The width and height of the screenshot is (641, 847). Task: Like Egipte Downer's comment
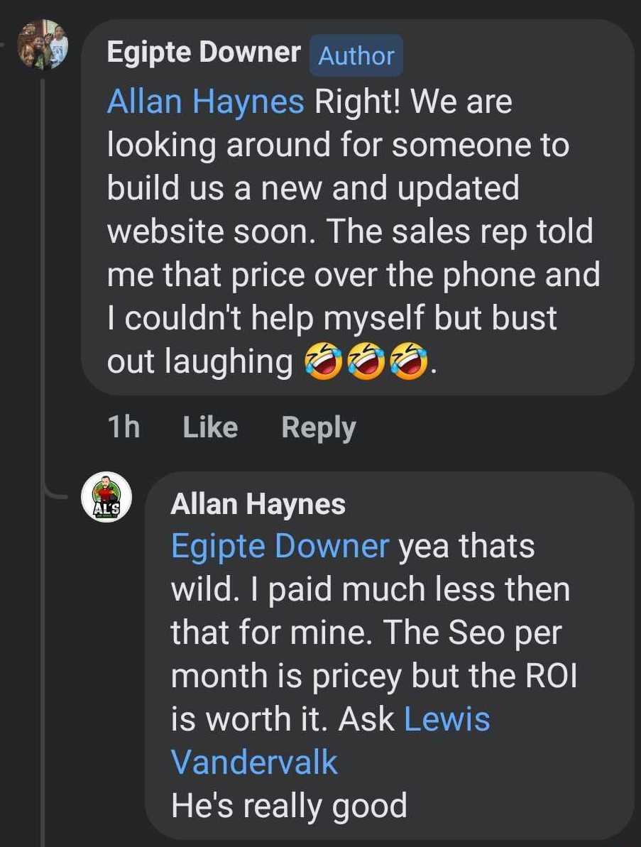(210, 427)
